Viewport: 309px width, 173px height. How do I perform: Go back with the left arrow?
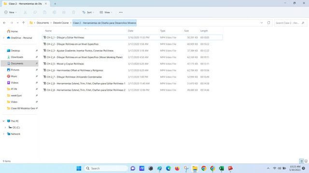[x=4, y=23]
